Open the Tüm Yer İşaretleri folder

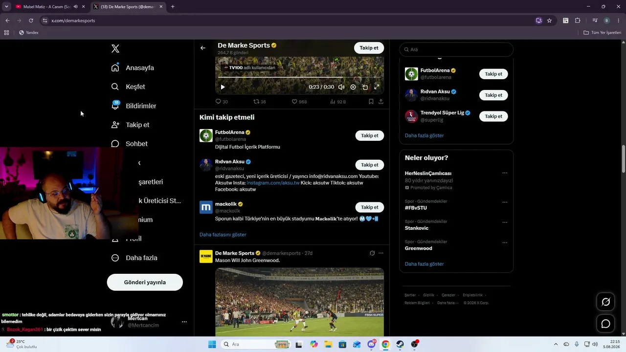click(603, 33)
